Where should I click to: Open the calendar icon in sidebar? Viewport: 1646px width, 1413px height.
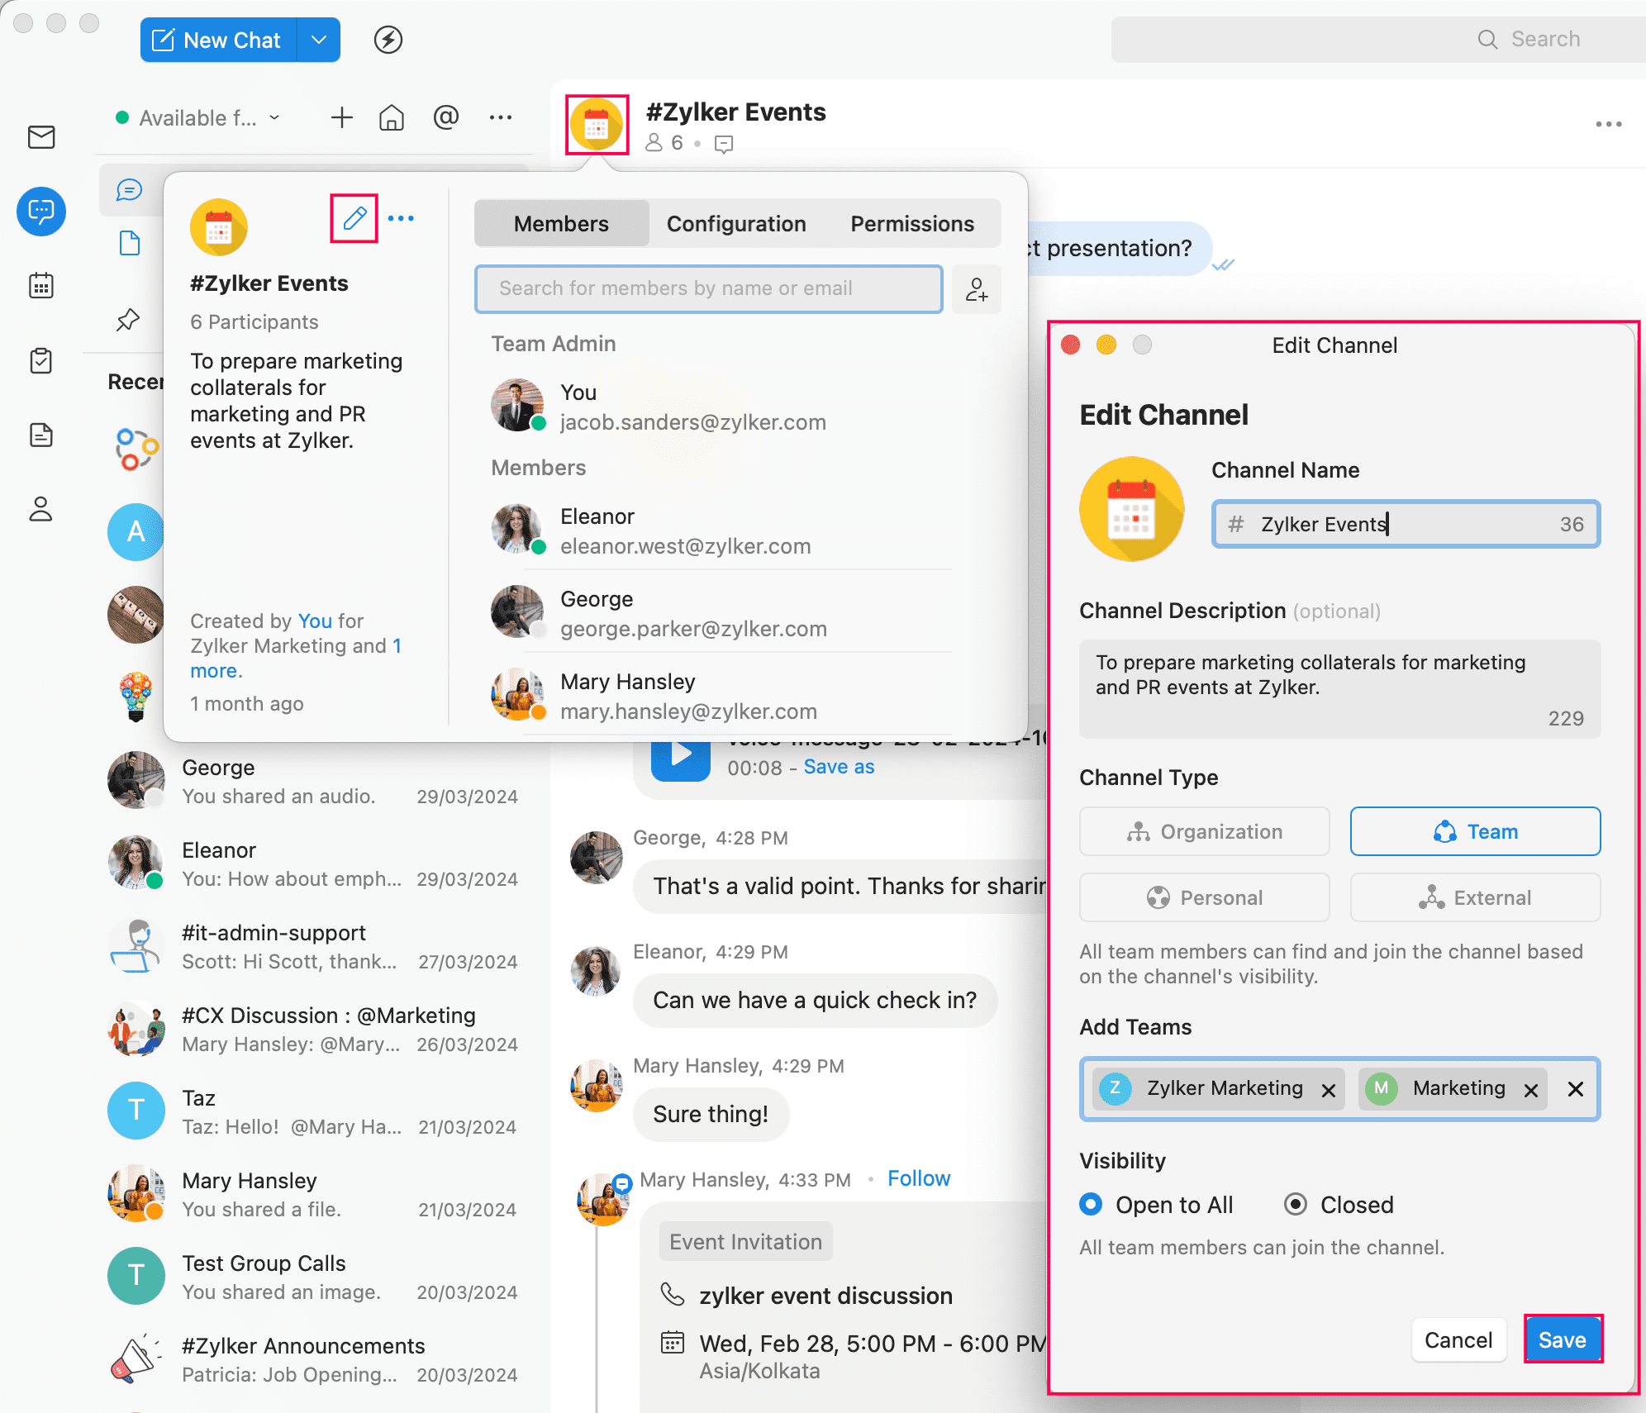click(x=41, y=286)
